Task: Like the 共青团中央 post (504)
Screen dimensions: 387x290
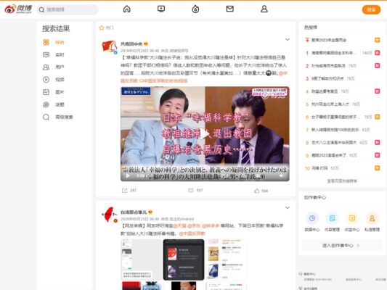Action: (x=261, y=191)
